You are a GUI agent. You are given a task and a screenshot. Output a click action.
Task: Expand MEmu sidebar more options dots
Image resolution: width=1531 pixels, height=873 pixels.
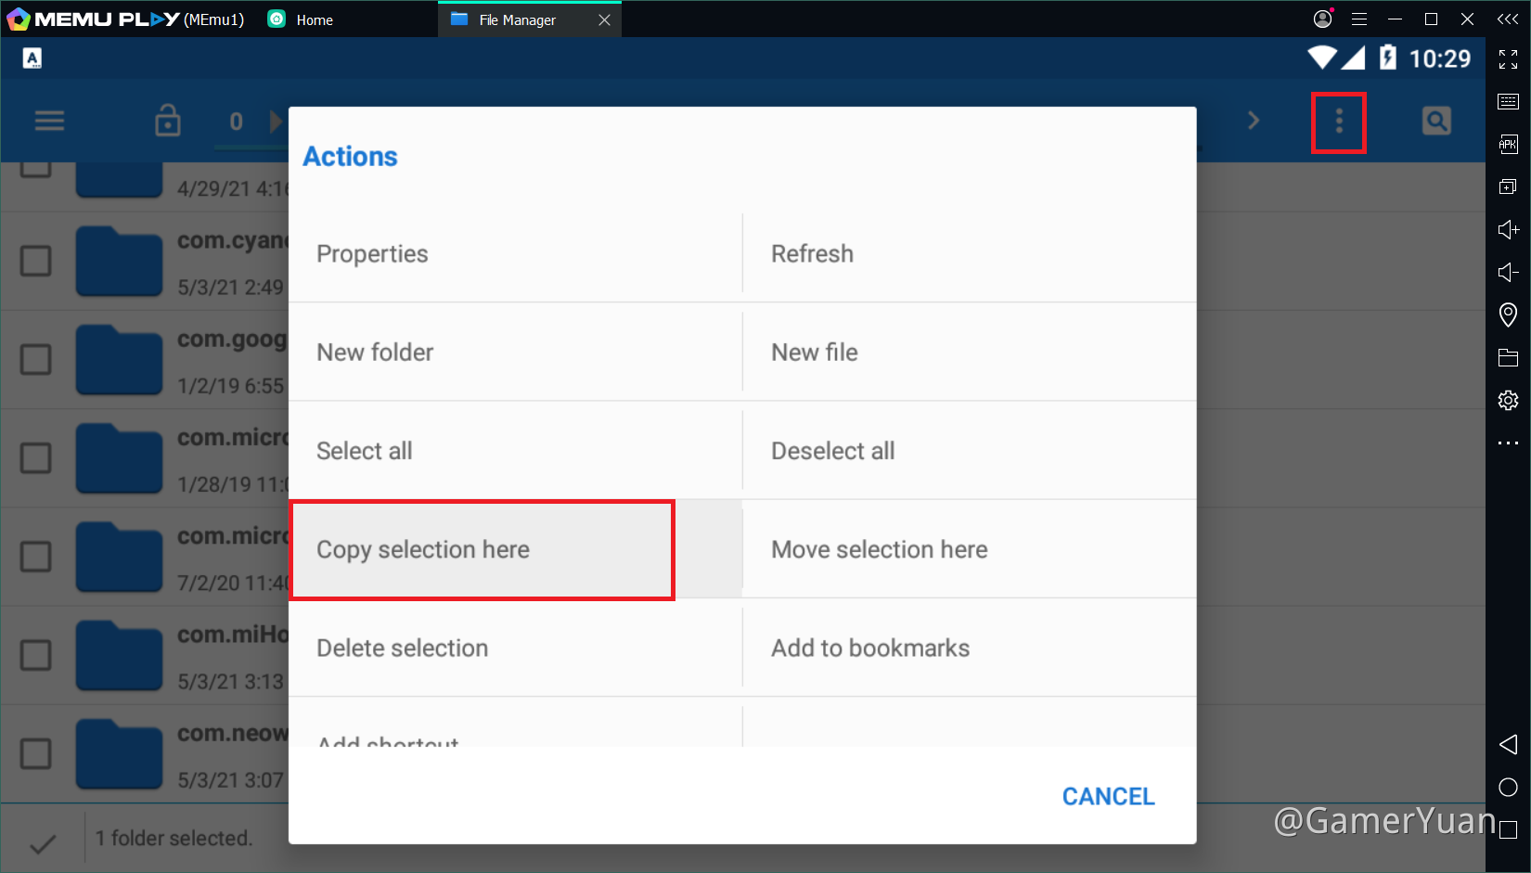(1508, 443)
